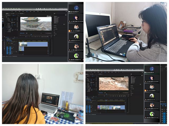Image resolution: width=169 pixels, height=126 pixels.
Task: Click ellipse mask tool in pagoda Effect Controls
Action: 8,28
